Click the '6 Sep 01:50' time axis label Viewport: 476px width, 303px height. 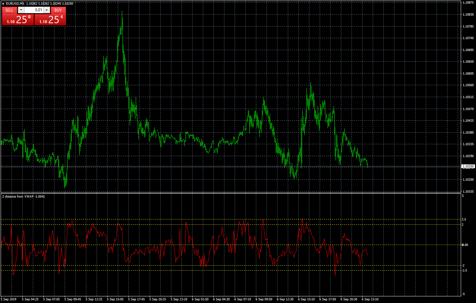click(x=200, y=299)
